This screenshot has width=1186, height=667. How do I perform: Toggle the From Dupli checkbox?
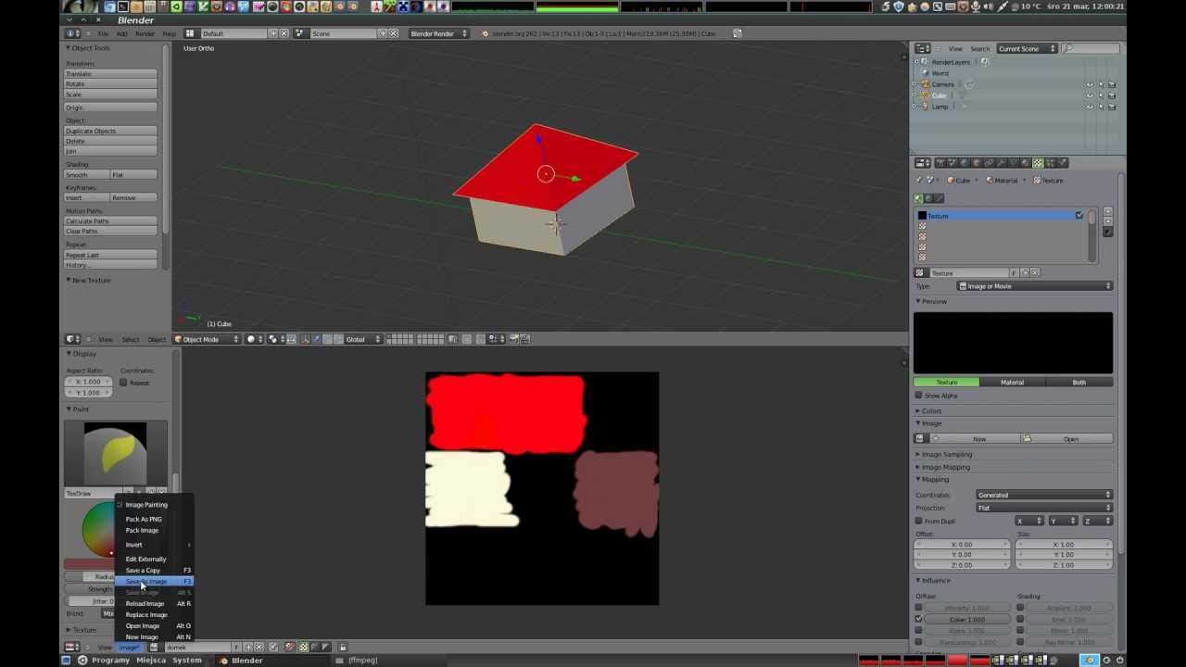tap(919, 521)
